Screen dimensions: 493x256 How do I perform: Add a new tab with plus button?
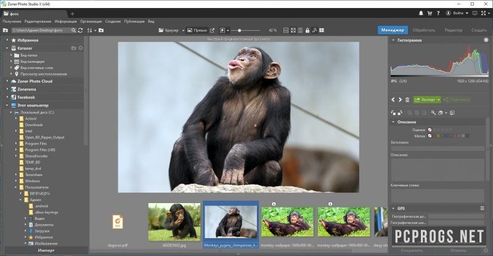(x=72, y=14)
